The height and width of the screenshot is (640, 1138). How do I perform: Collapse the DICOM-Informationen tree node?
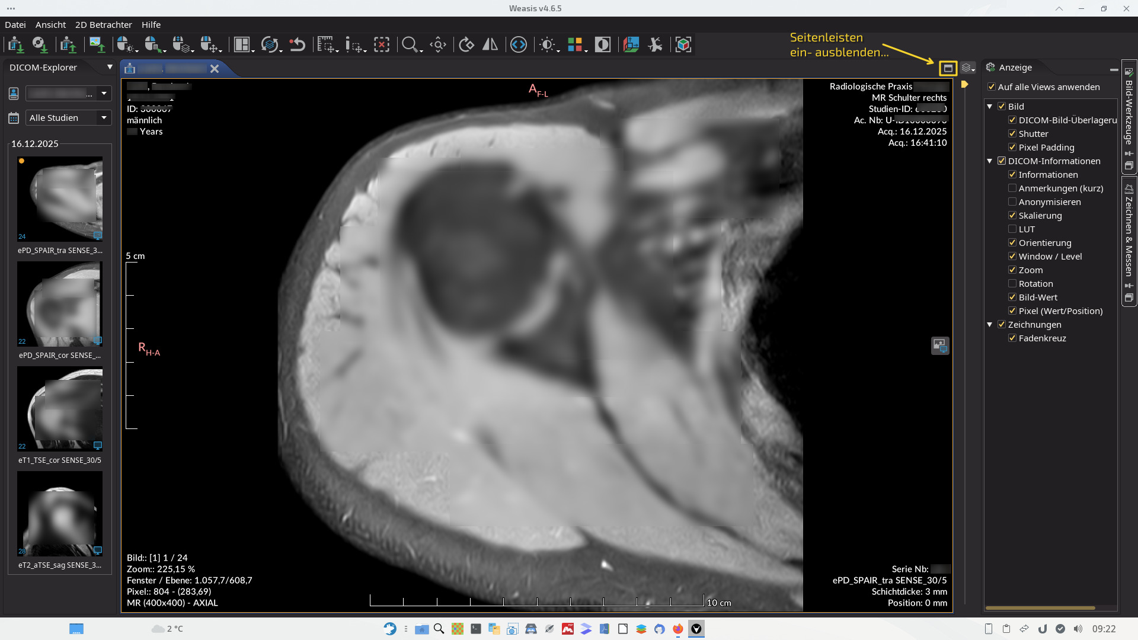point(989,161)
